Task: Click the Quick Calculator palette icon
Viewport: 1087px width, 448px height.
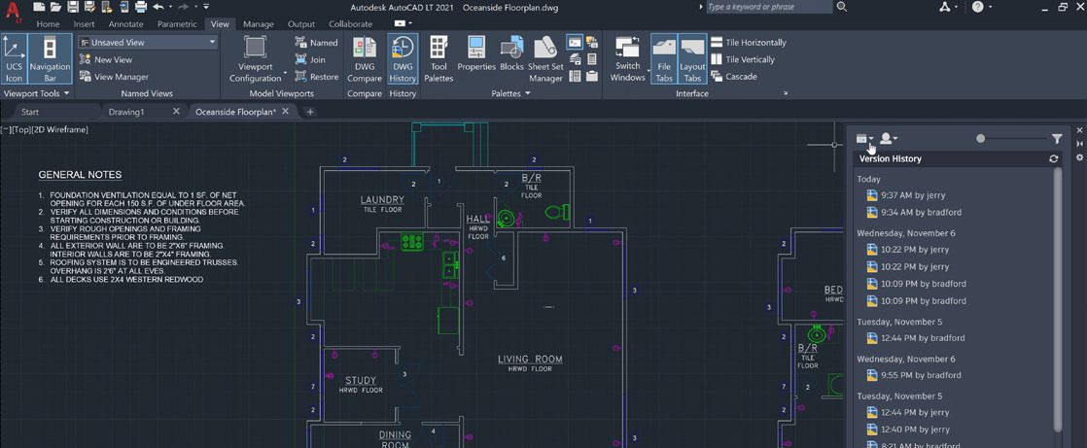Action: click(x=593, y=59)
